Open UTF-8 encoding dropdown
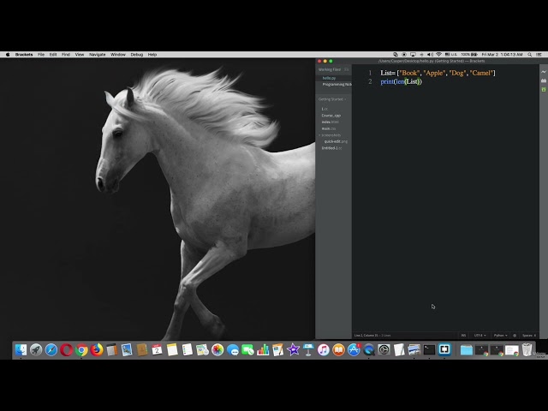The height and width of the screenshot is (411, 548). [479, 336]
